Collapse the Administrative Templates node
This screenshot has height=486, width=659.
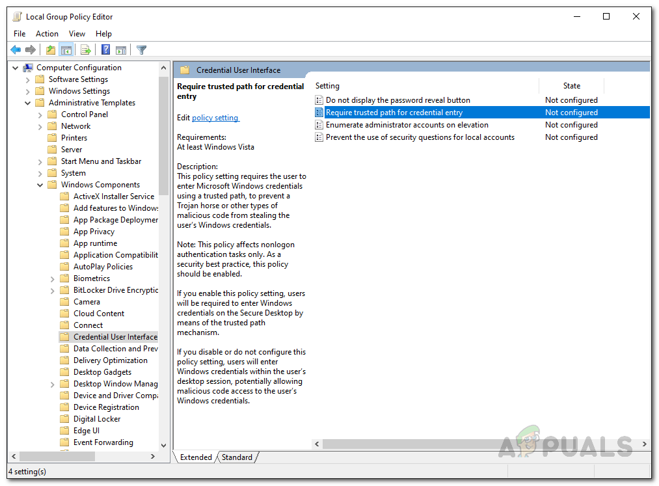click(28, 103)
